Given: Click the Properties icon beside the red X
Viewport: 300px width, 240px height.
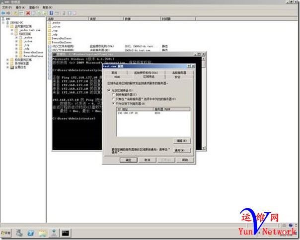Looking at the screenshot, I should point(34,13).
